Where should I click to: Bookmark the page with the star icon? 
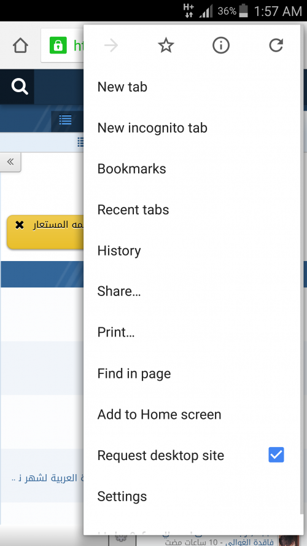click(166, 45)
